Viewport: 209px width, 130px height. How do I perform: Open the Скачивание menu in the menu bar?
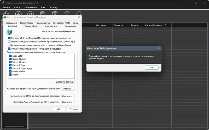pos(31,8)
